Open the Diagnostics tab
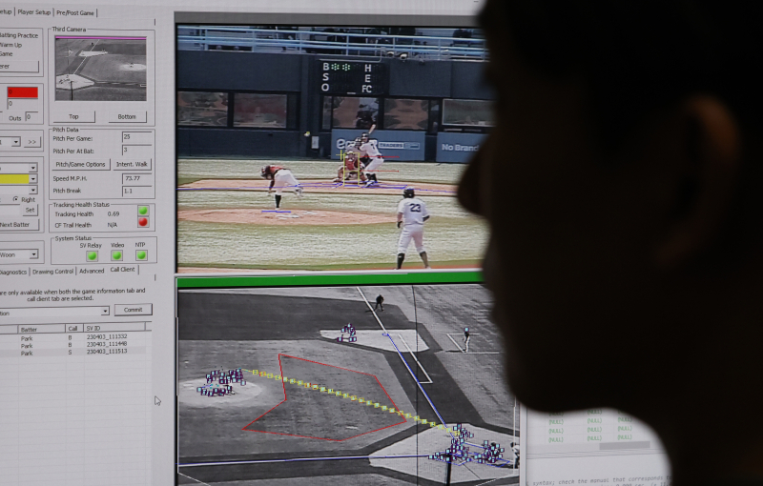The image size is (763, 486). pos(13,272)
